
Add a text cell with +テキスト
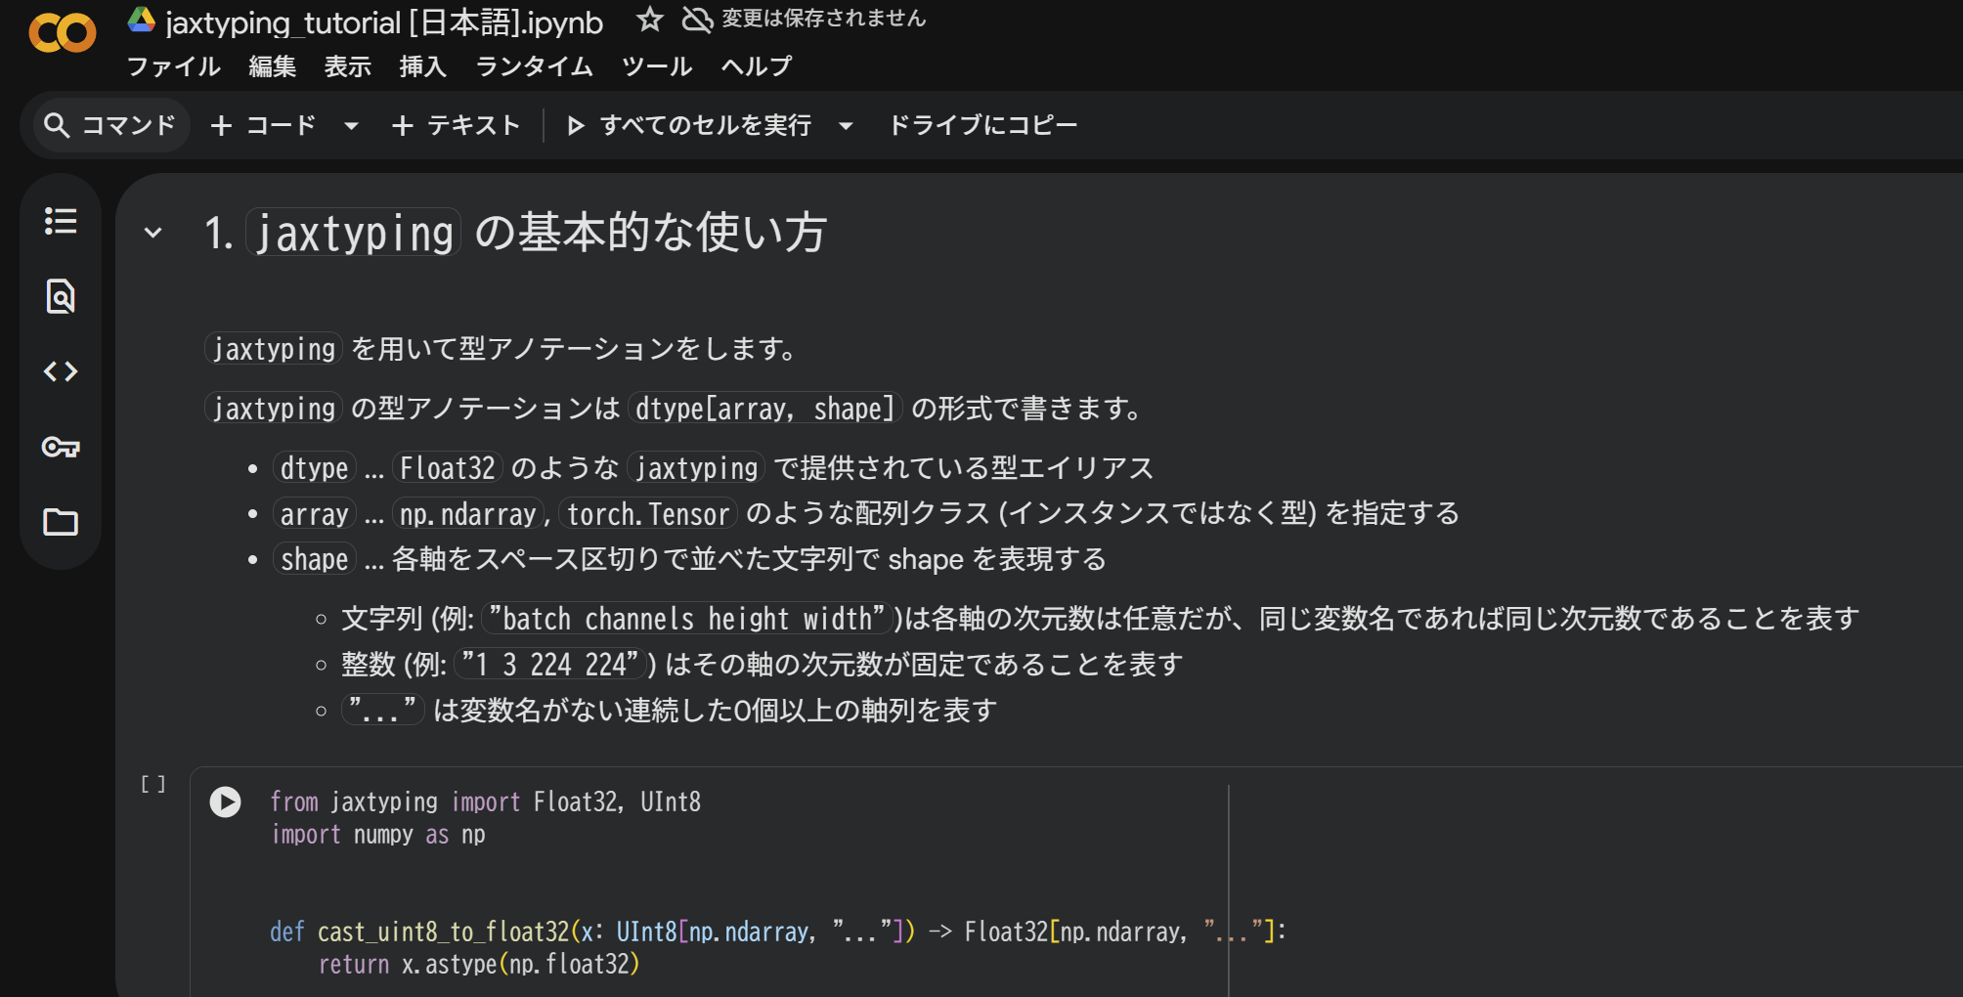(456, 124)
